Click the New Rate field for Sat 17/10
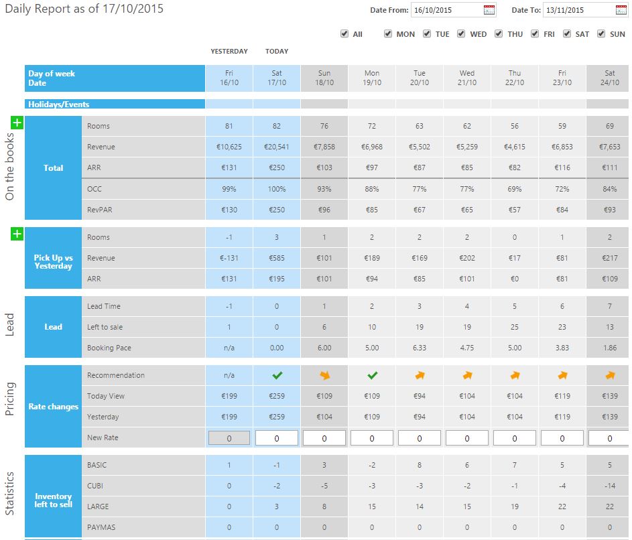Image resolution: width=632 pixels, height=540 pixels. point(277,438)
